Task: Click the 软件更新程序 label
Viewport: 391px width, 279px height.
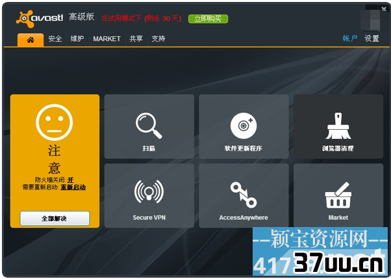Action: click(244, 149)
